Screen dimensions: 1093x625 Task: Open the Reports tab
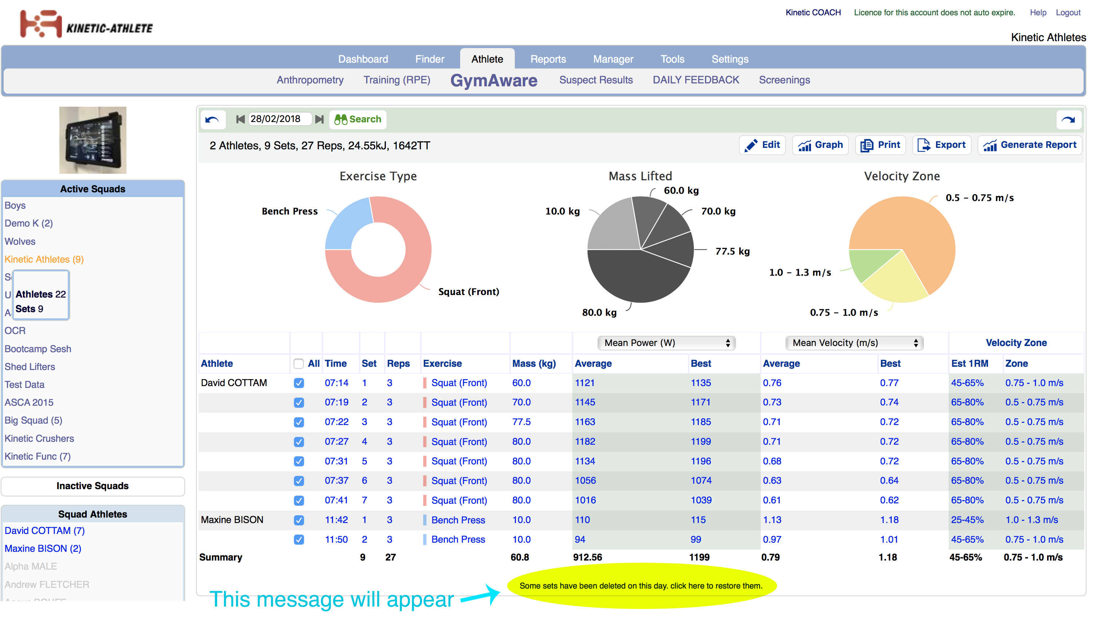click(x=548, y=59)
